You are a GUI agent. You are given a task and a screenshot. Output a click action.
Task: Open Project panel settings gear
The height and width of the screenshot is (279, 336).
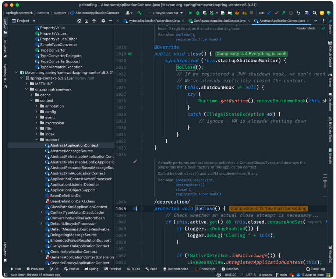(x=103, y=21)
